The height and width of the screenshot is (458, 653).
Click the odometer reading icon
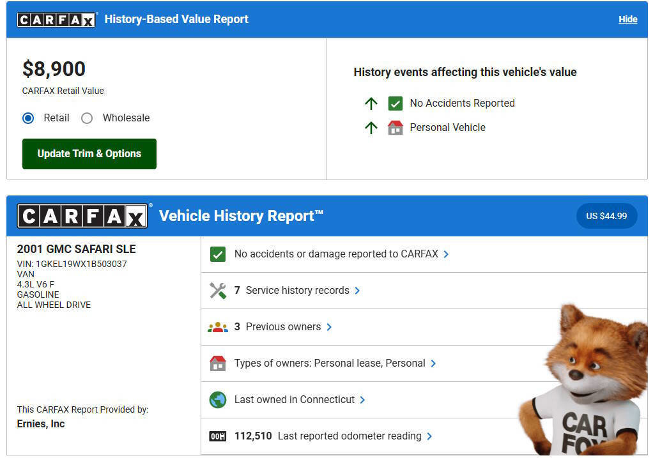click(218, 436)
